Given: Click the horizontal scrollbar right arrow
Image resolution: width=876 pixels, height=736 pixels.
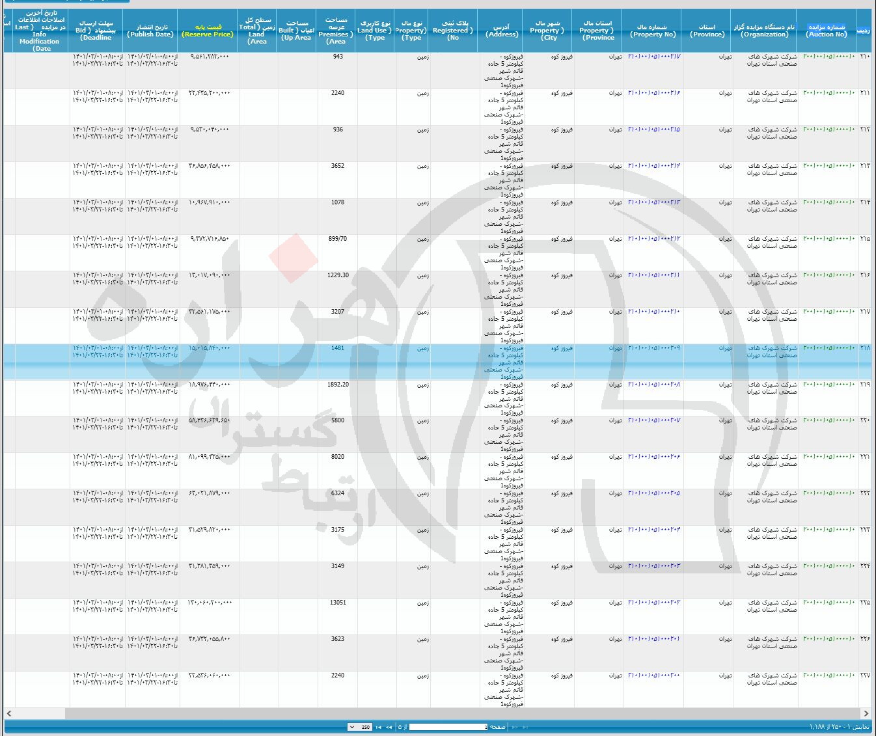Looking at the screenshot, I should (866, 713).
